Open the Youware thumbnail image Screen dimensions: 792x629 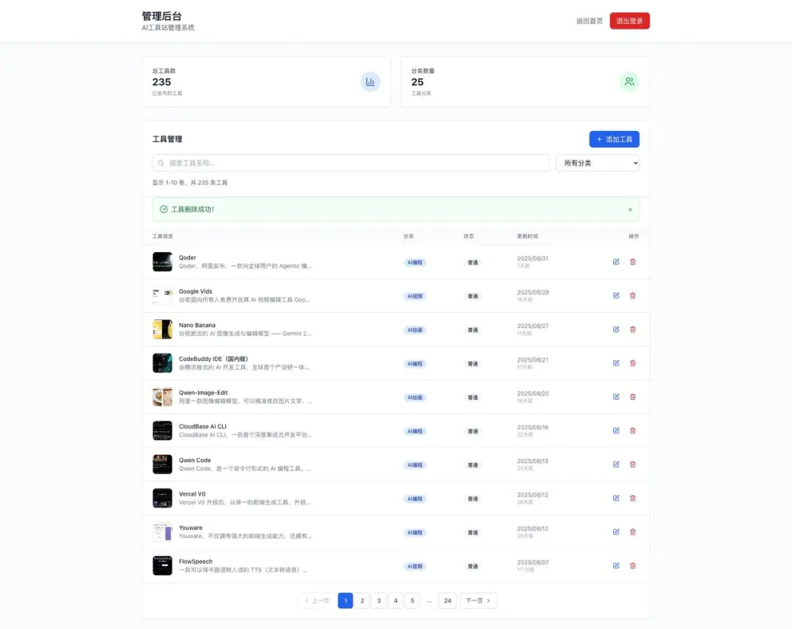(x=162, y=532)
